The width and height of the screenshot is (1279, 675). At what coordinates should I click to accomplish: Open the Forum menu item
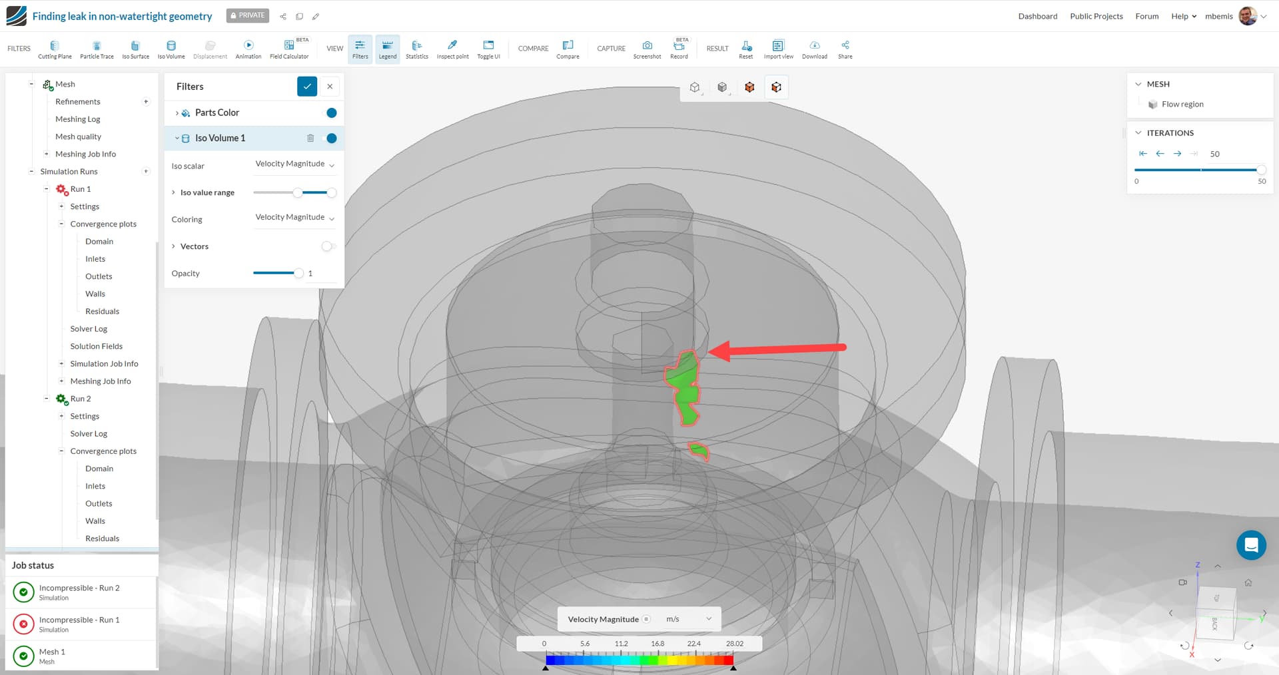[1146, 16]
